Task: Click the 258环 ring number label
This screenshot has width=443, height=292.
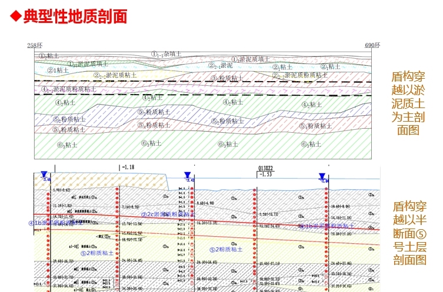Action: pos(35,46)
